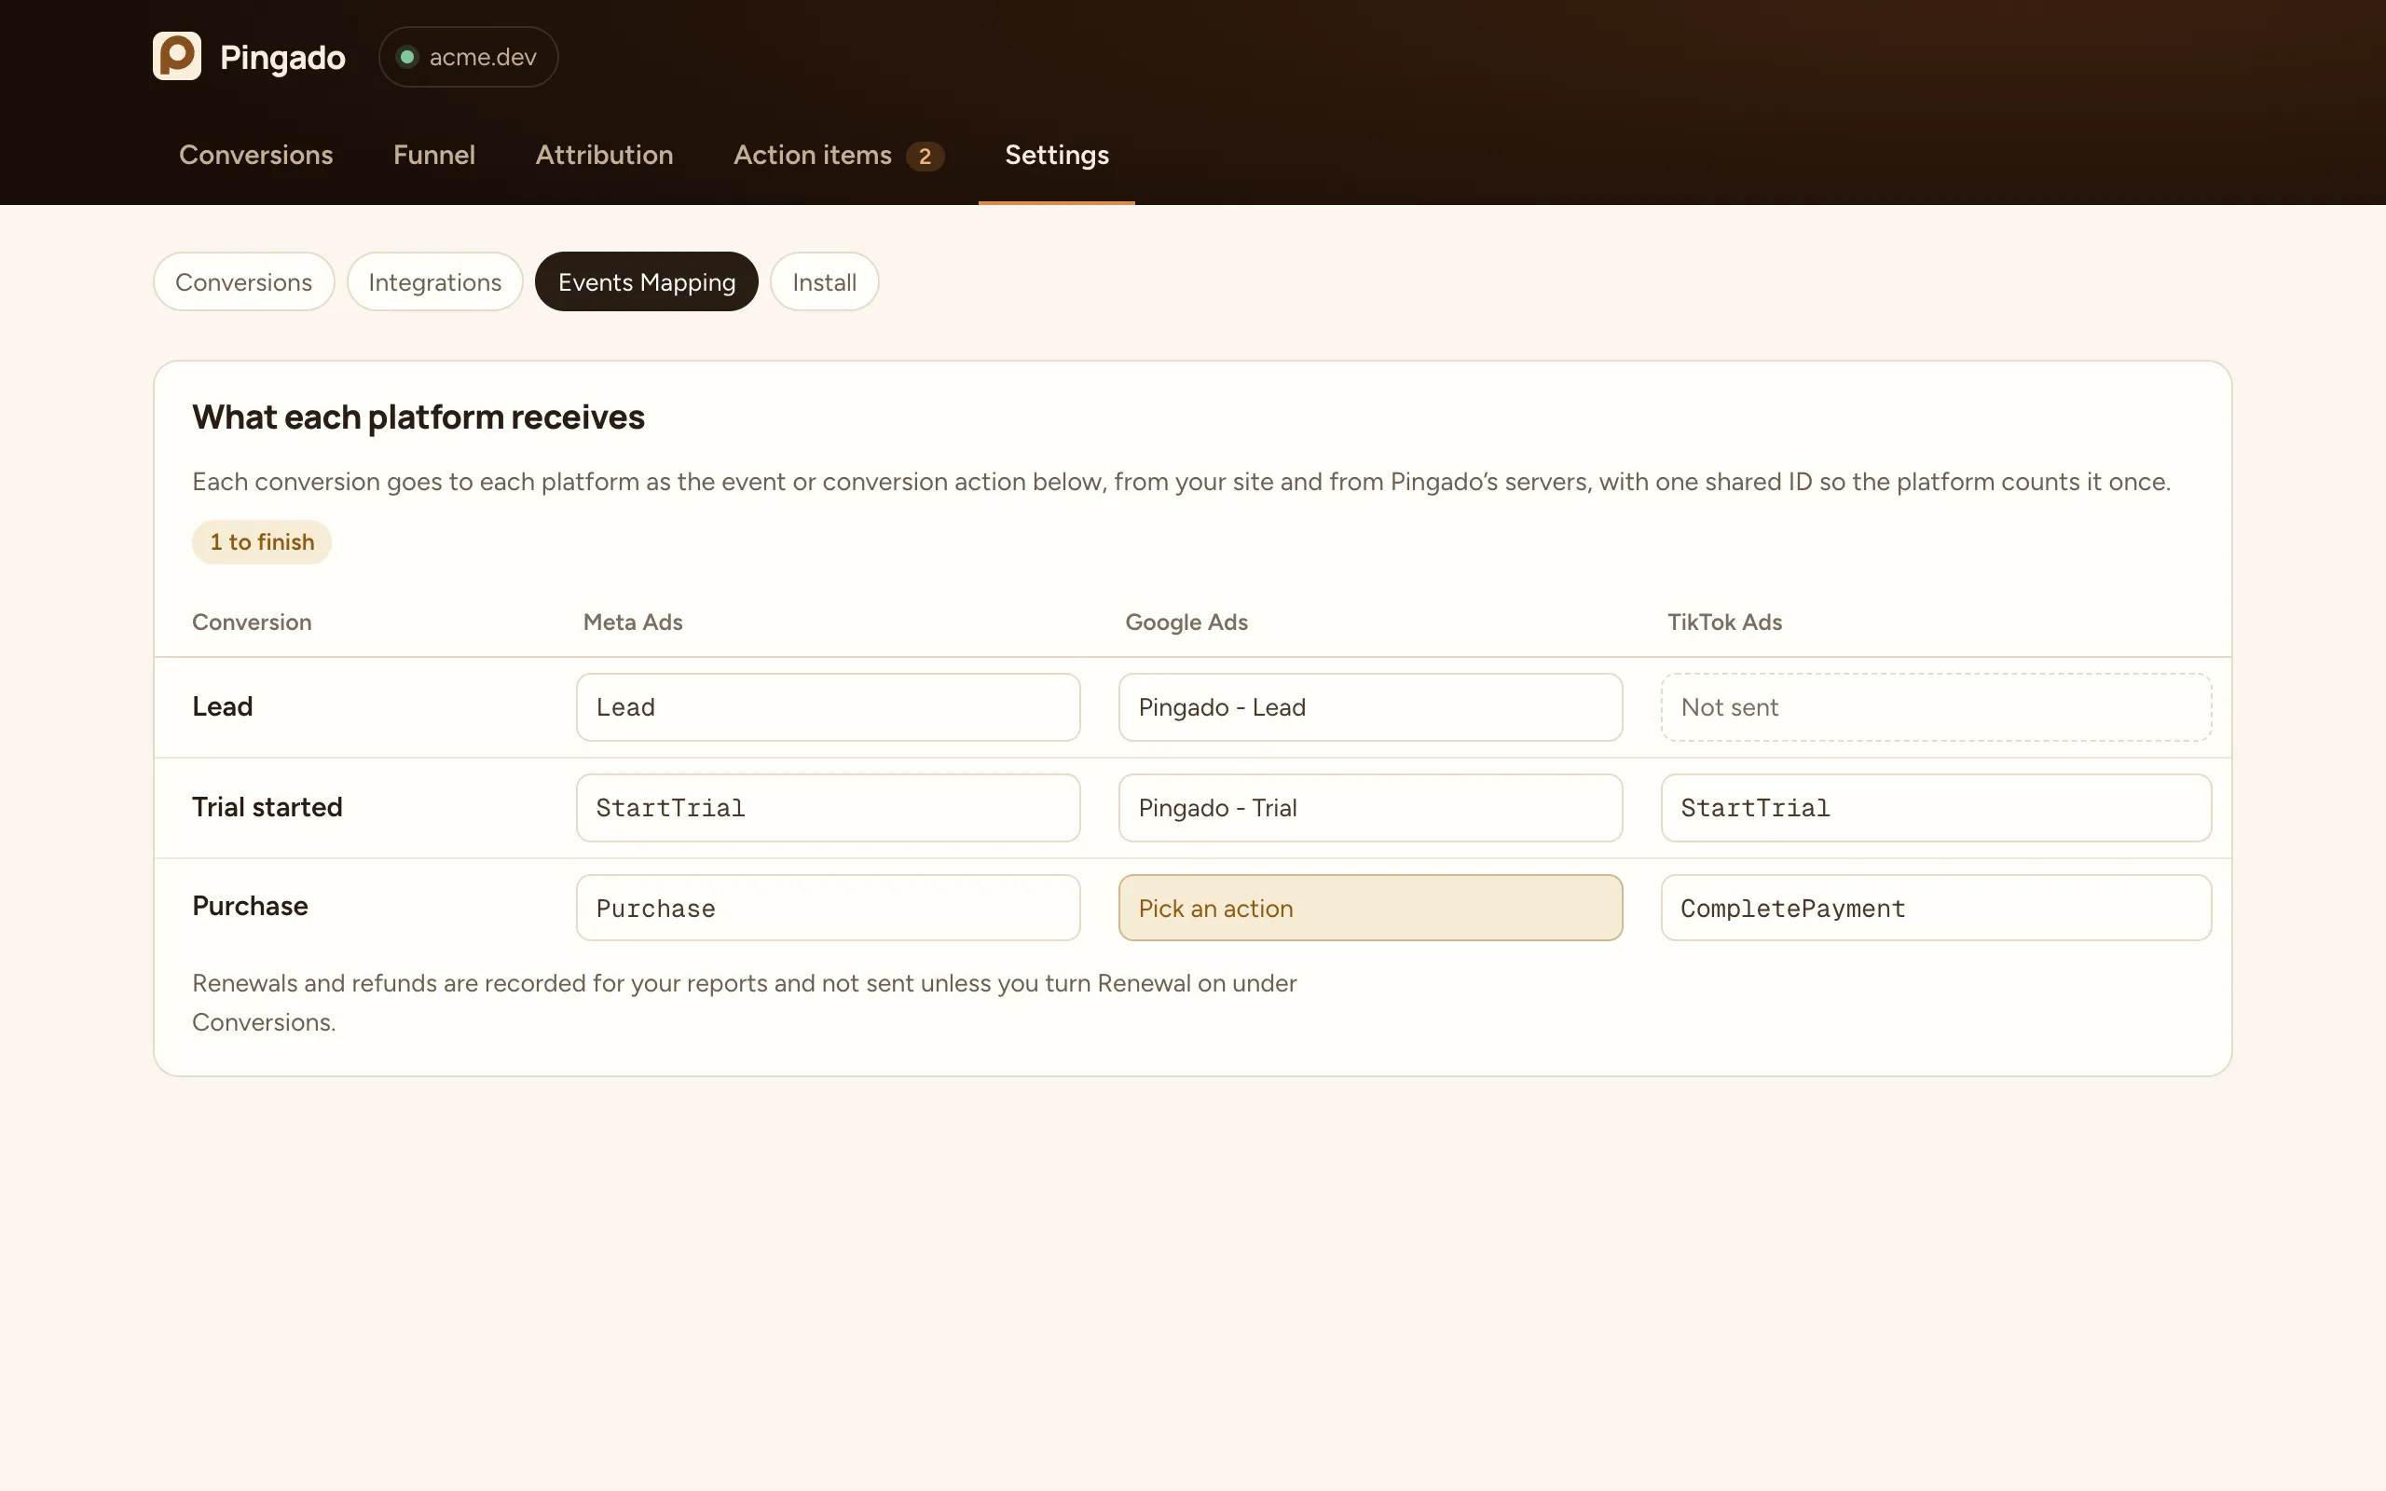The width and height of the screenshot is (2386, 1491).
Task: Open the Attribution tab
Action: [x=604, y=155]
